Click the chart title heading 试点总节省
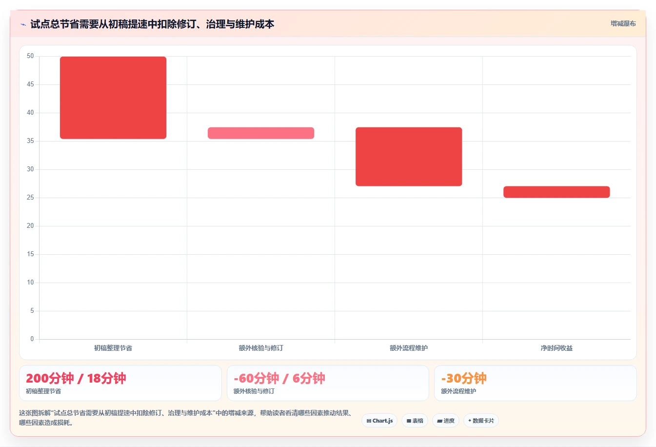The height and width of the screenshot is (447, 656). tap(152, 24)
